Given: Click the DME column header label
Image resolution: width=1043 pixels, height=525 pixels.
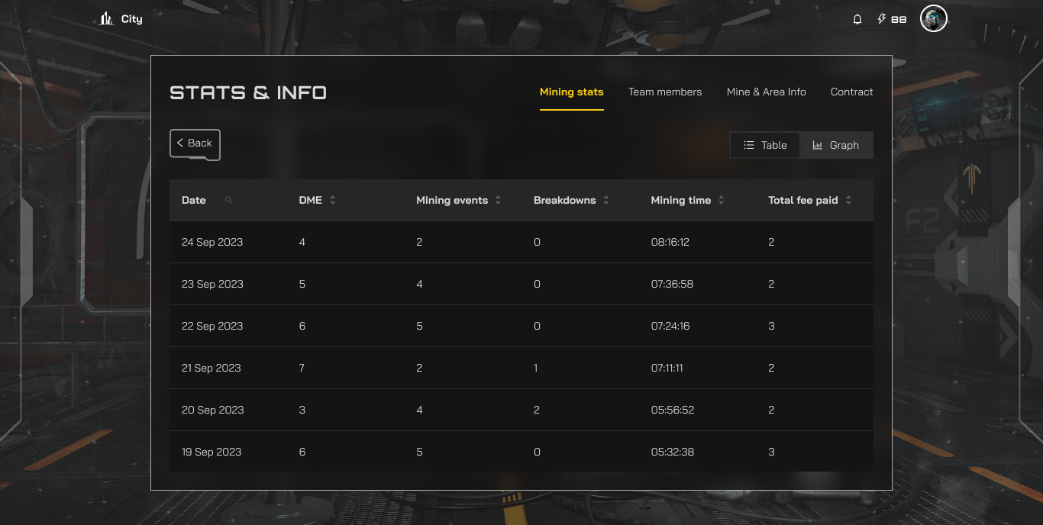Looking at the screenshot, I should click(311, 200).
